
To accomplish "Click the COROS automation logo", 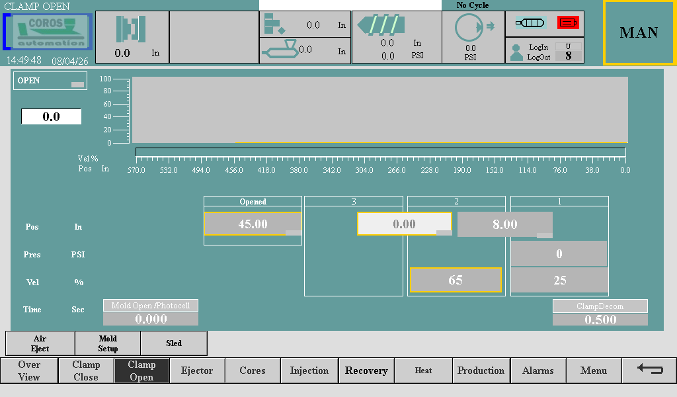I will [x=48, y=32].
